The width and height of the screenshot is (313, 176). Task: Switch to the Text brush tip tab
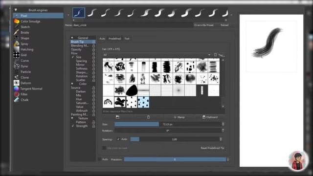127,39
